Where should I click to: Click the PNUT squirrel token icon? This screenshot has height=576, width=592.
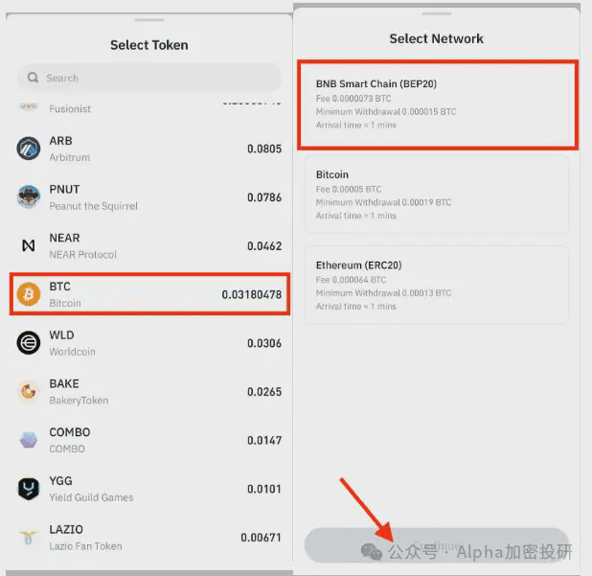[29, 197]
